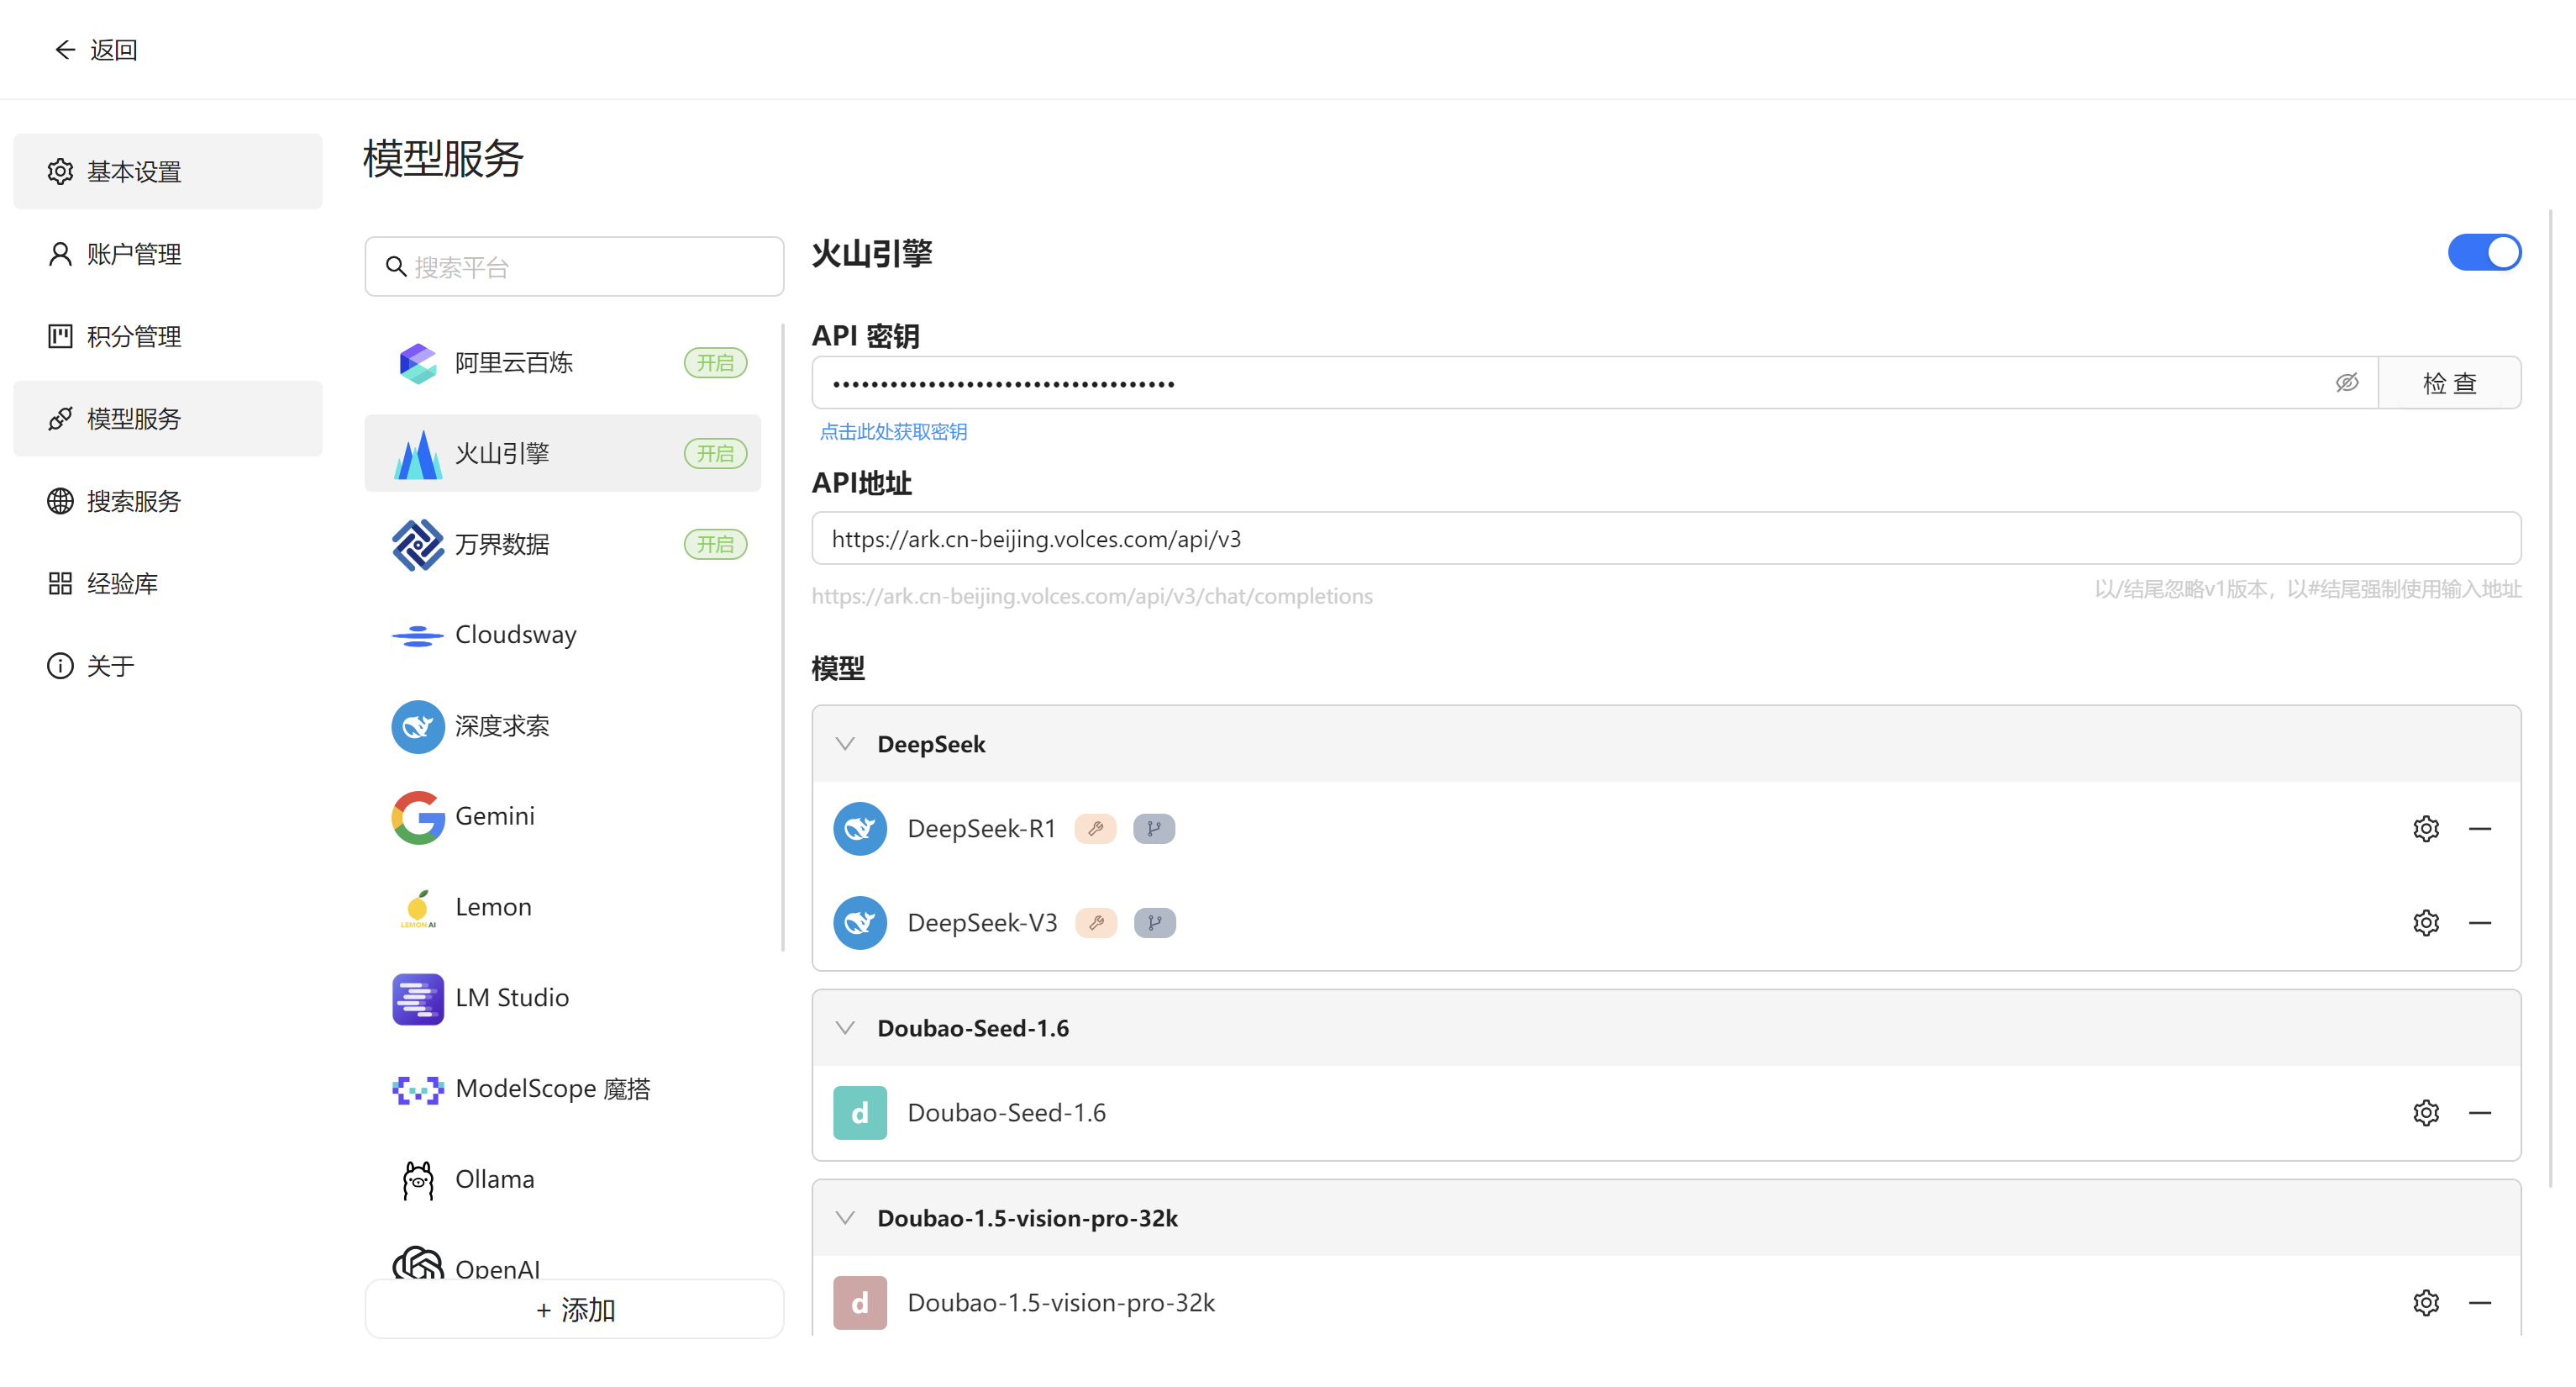
Task: Focus the 搜索平台 search box
Action: point(574,267)
